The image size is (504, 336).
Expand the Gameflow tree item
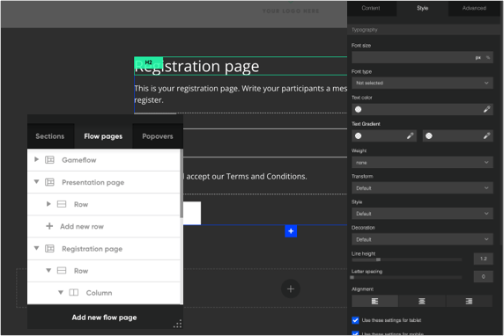(x=37, y=159)
